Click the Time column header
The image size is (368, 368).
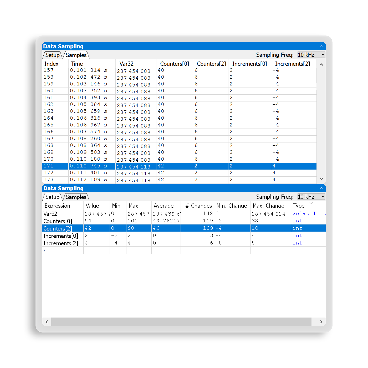77,64
